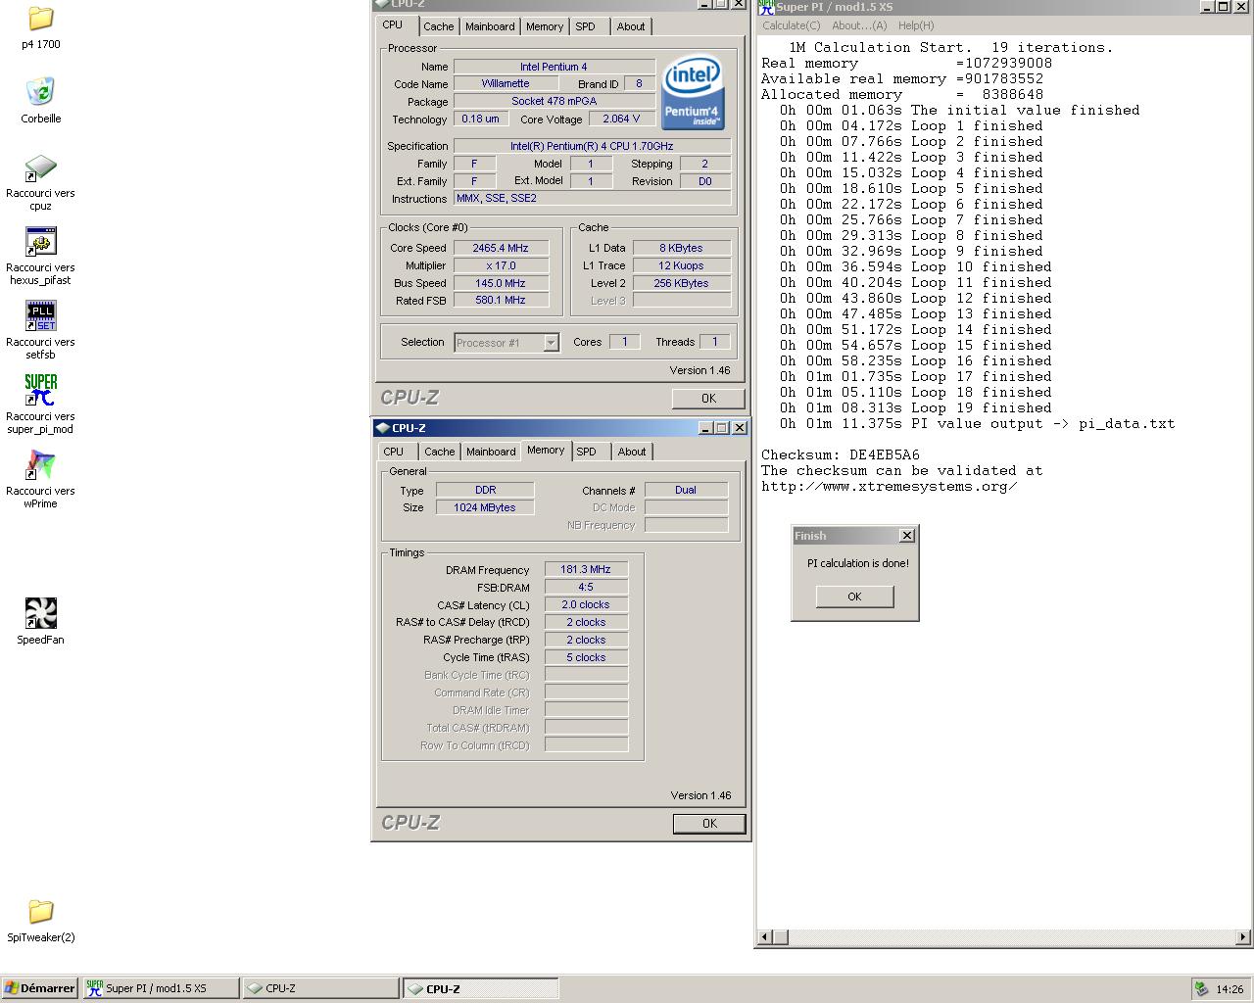Open Memory tab in top CPU-Z window
Screen dimensions: 1254x1003
(545, 26)
